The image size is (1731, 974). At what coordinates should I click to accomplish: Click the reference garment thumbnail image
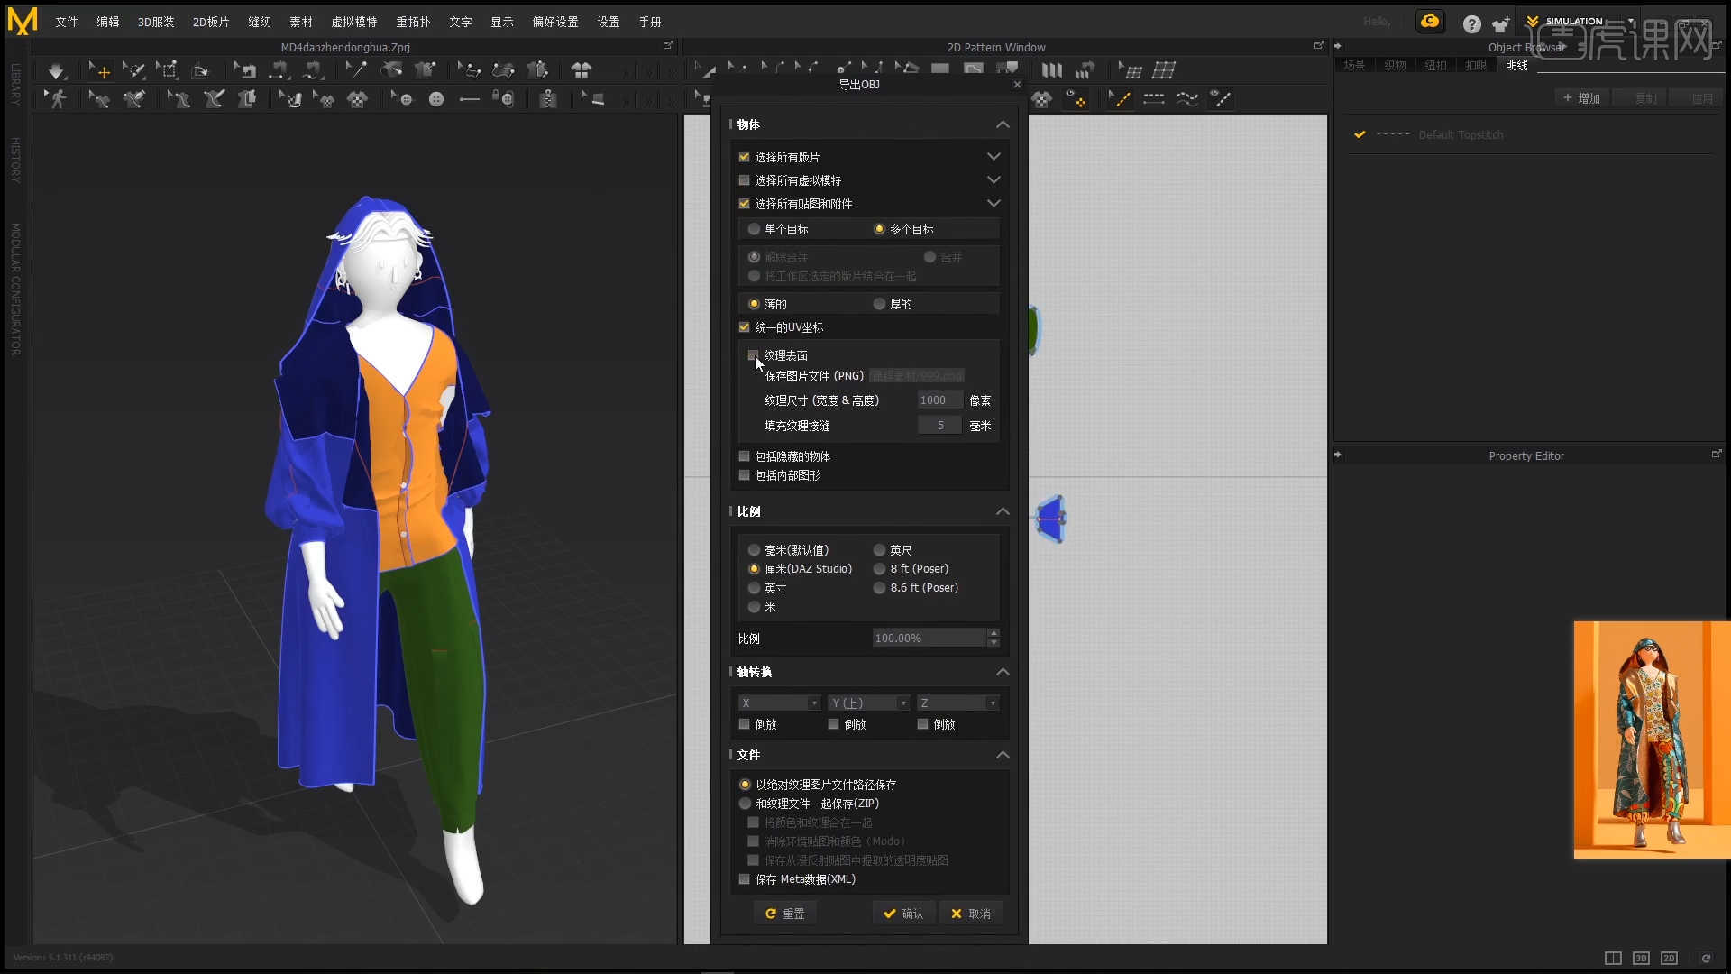1650,740
